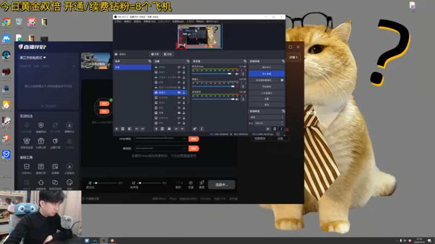This screenshot has height=244, width=435.
Task: Click 开始录制 button in OBS Controls
Action: point(266,87)
